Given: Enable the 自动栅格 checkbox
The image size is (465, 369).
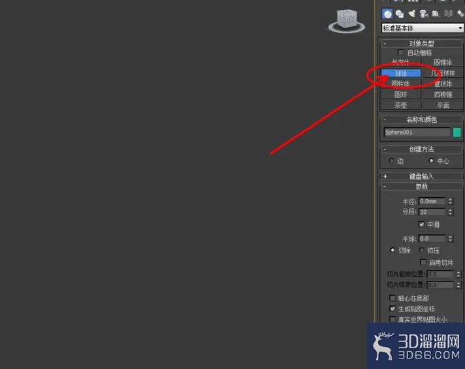Looking at the screenshot, I should tap(400, 52).
